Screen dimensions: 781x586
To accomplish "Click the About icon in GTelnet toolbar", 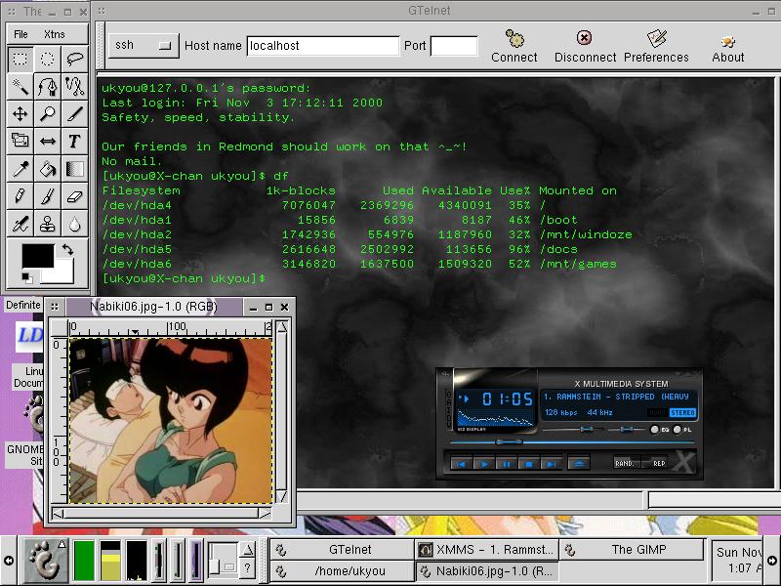I will point(727,41).
